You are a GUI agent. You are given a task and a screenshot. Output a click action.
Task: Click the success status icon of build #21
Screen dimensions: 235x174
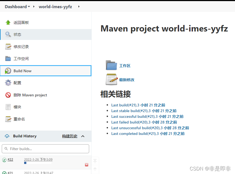coord(4,173)
